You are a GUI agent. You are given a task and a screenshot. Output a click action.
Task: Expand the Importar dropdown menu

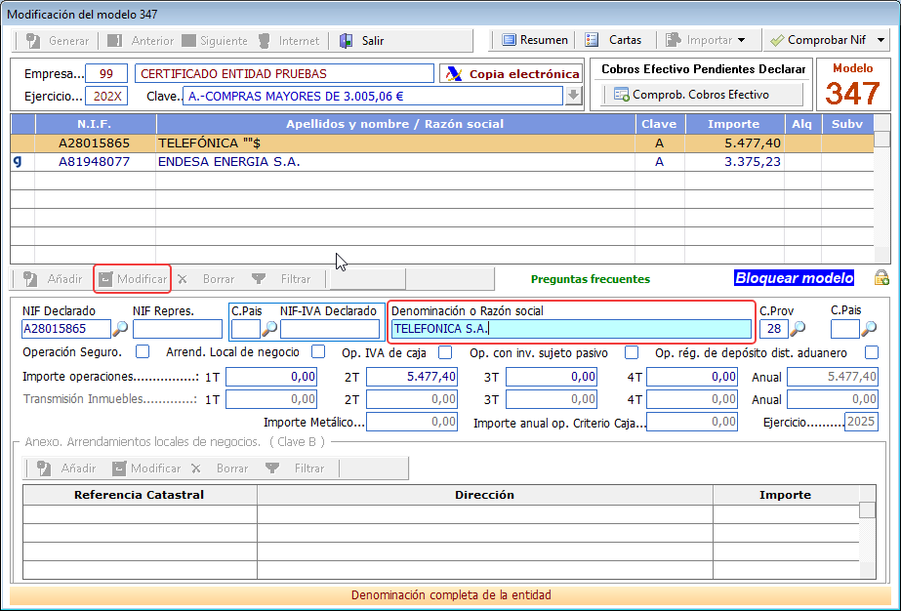741,40
